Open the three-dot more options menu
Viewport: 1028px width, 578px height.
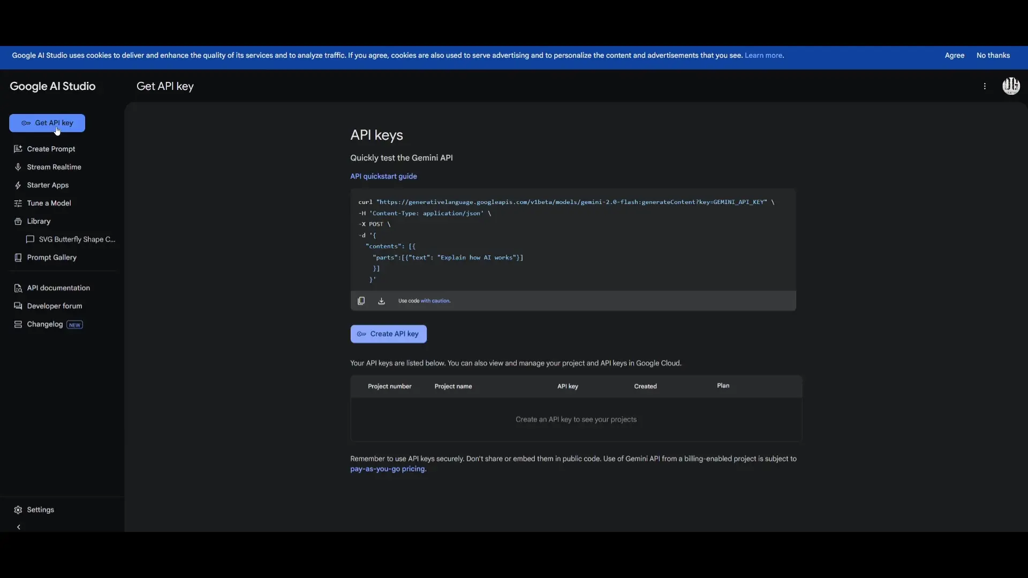coord(985,86)
